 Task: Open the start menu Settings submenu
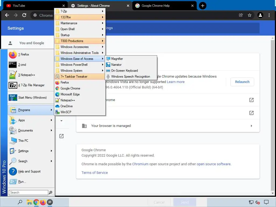pyautogui.click(x=31, y=151)
